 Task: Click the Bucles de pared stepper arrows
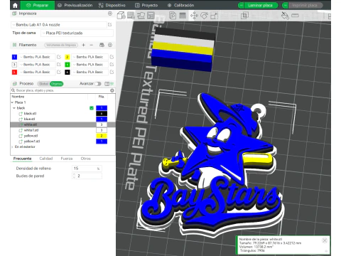[74, 176]
